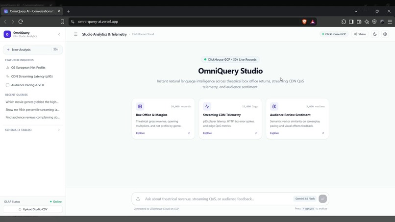The height and width of the screenshot is (222, 395).
Task: Bookmark this page
Action: coord(62,22)
